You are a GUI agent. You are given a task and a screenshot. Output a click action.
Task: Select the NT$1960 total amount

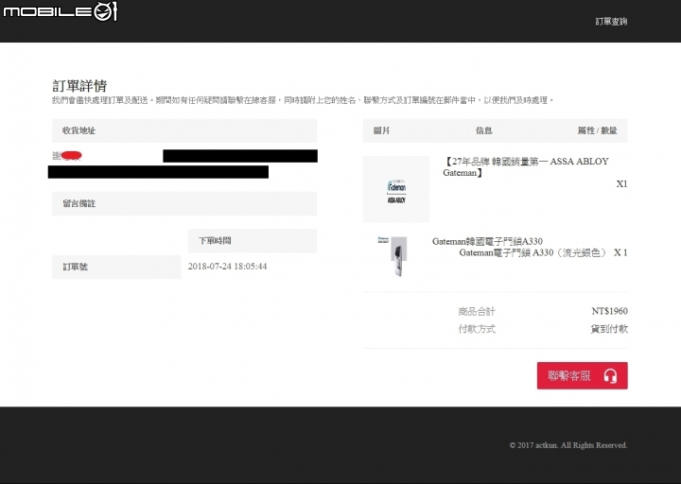(x=609, y=311)
